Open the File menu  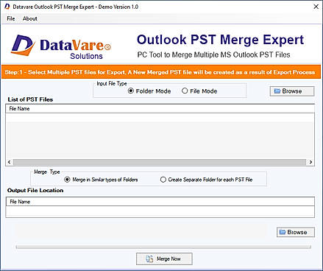coord(11,18)
